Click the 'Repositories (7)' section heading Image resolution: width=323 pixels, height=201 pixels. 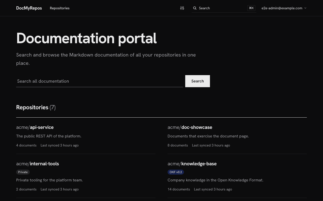(x=36, y=107)
